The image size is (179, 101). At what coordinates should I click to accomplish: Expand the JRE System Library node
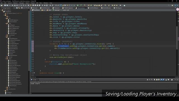[x=4, y=13]
